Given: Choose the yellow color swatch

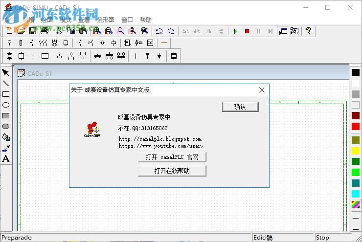Looking at the screenshot, I should [x=356, y=151].
